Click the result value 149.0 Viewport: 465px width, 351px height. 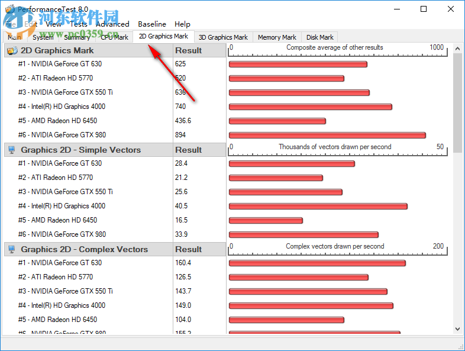183,305
